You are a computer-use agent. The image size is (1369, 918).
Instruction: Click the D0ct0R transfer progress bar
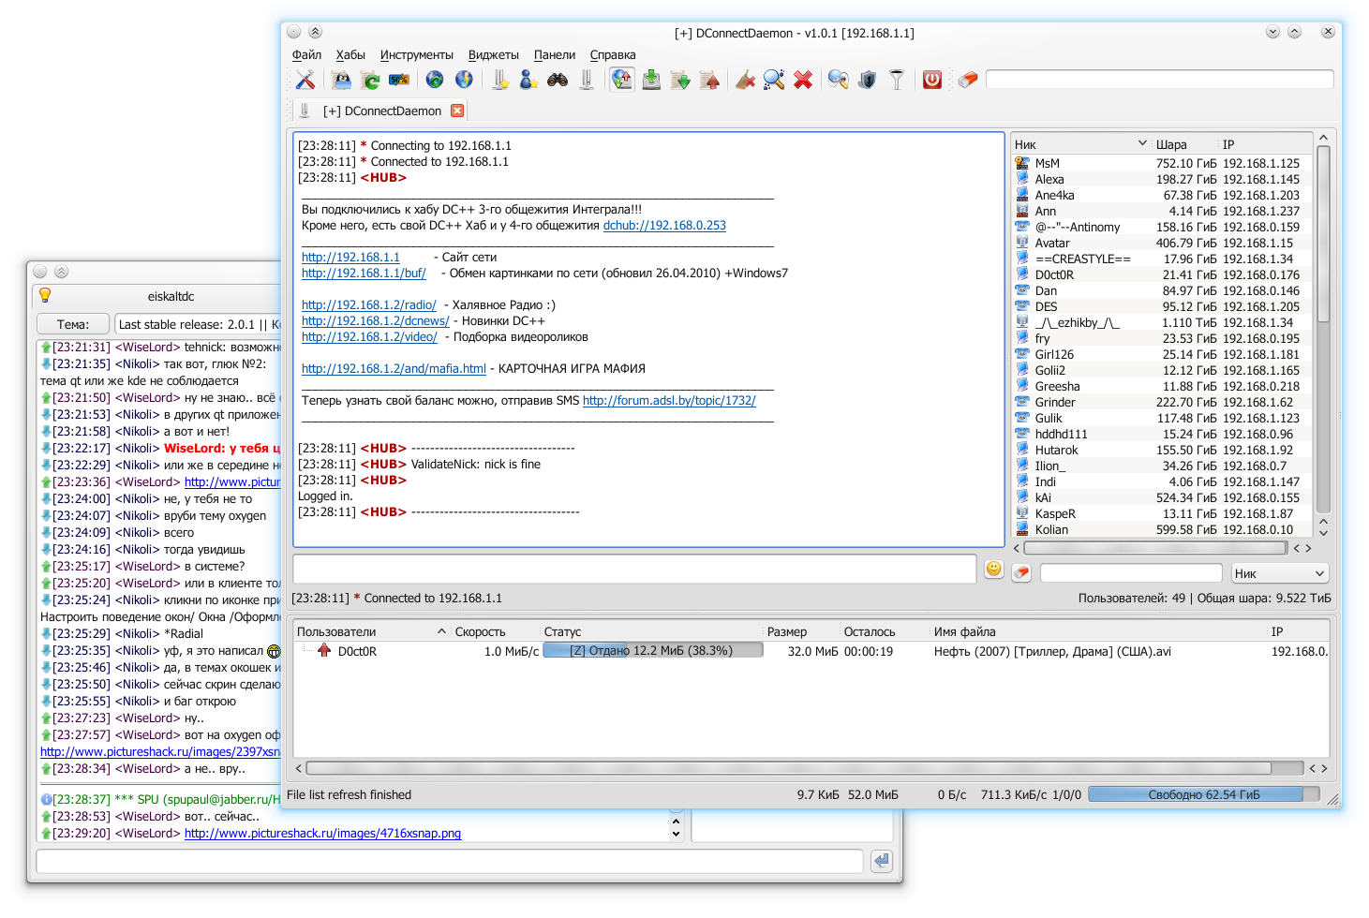point(652,651)
